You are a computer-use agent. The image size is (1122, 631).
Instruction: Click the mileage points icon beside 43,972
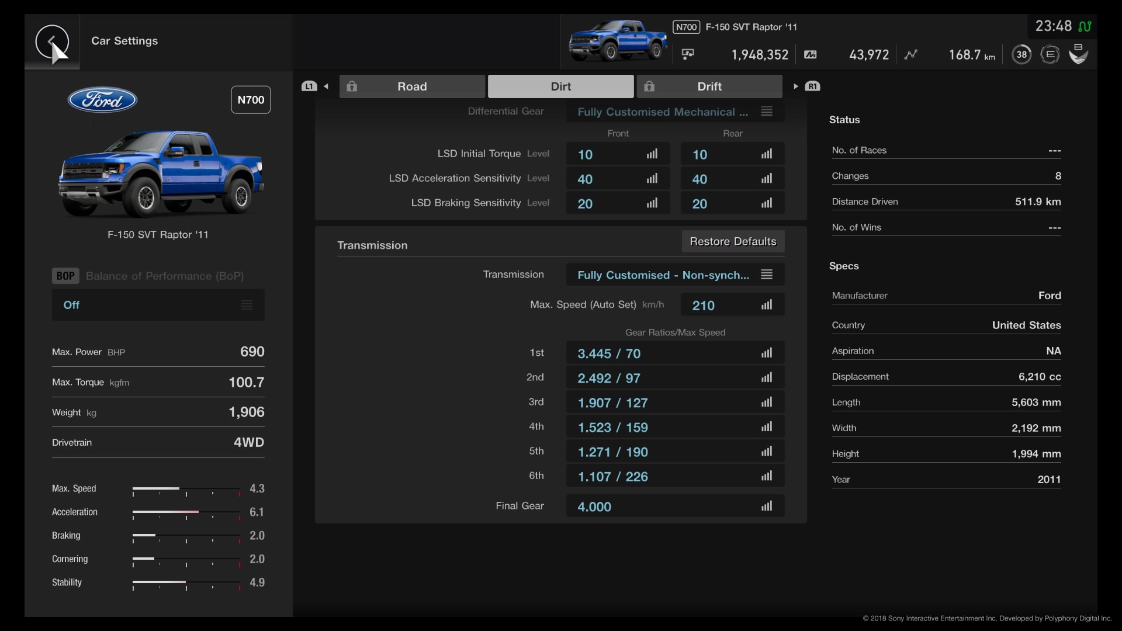coord(810,54)
